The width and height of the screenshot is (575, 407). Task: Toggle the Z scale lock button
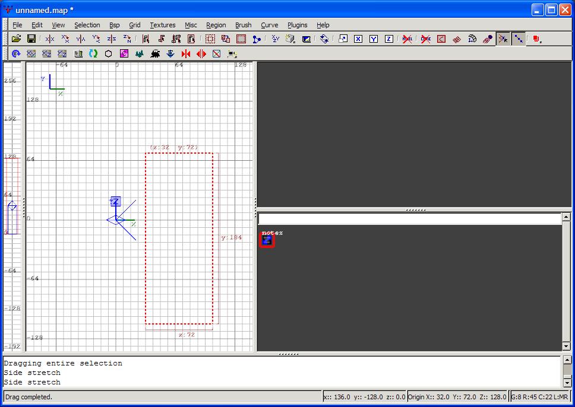pos(389,39)
